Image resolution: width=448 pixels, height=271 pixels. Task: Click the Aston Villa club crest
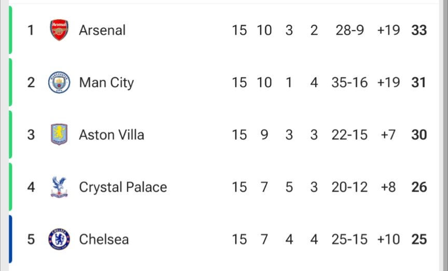[59, 135]
